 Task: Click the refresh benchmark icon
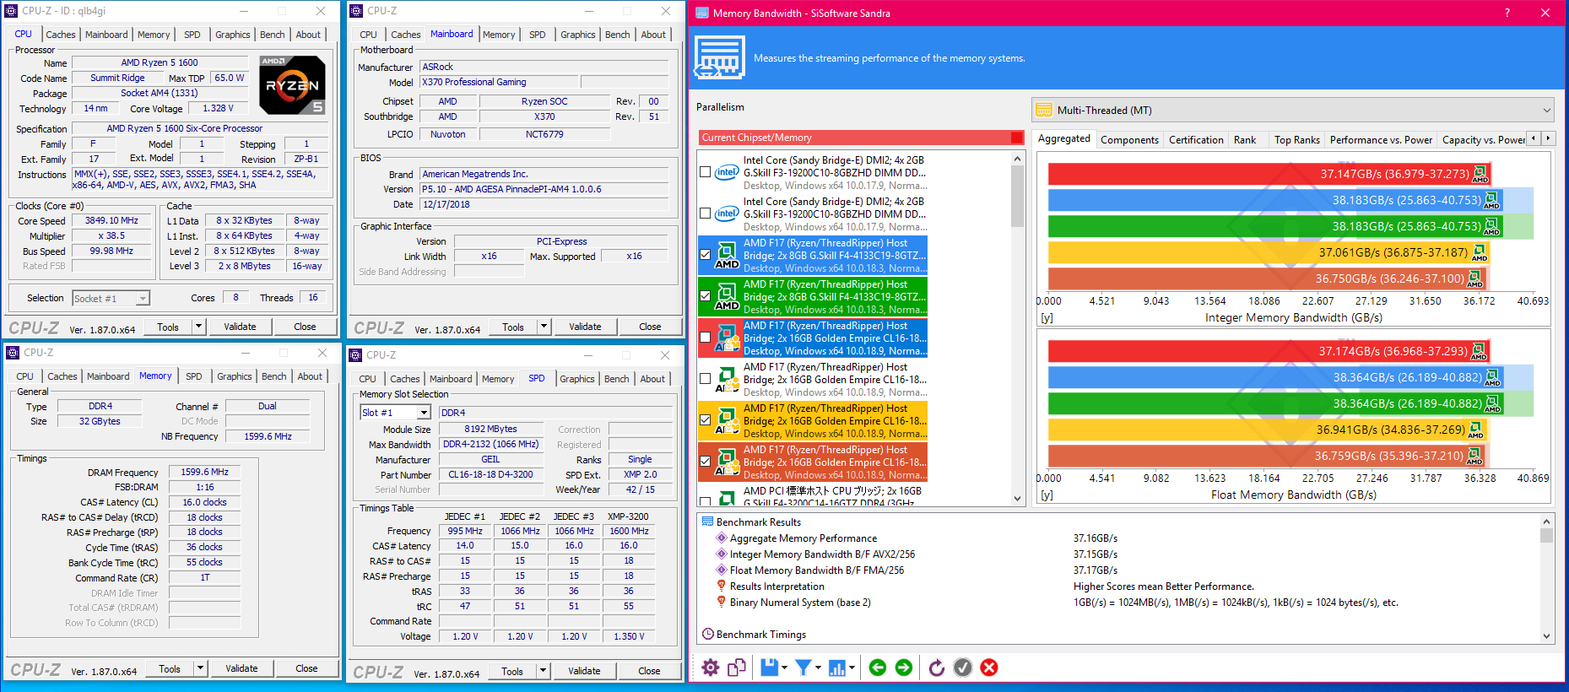(x=937, y=668)
